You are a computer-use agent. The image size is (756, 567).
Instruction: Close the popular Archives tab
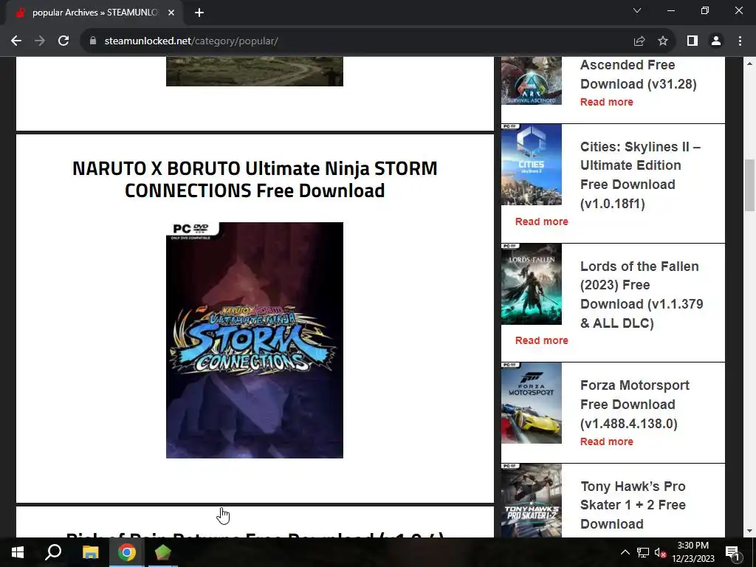pos(171,13)
